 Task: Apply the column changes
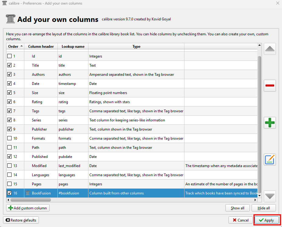click(x=267, y=220)
